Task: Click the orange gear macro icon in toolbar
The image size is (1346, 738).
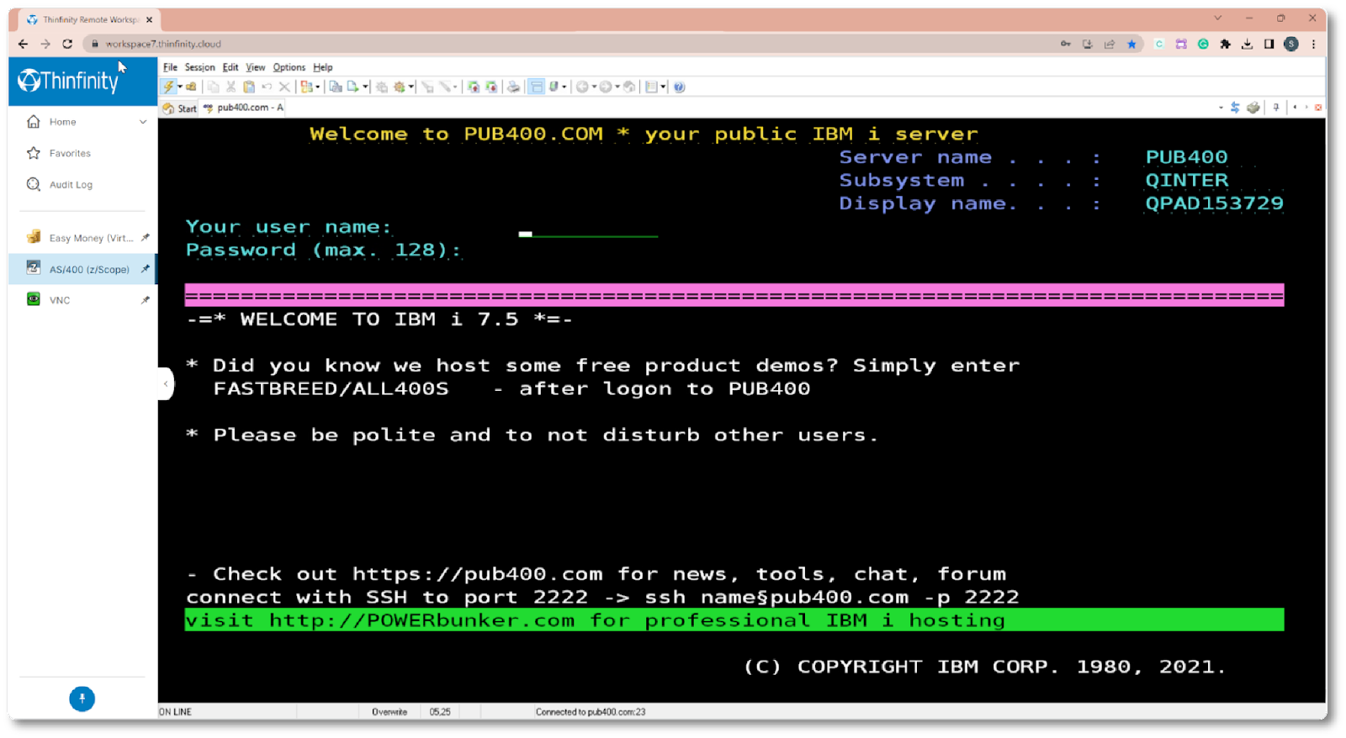Action: (x=400, y=87)
